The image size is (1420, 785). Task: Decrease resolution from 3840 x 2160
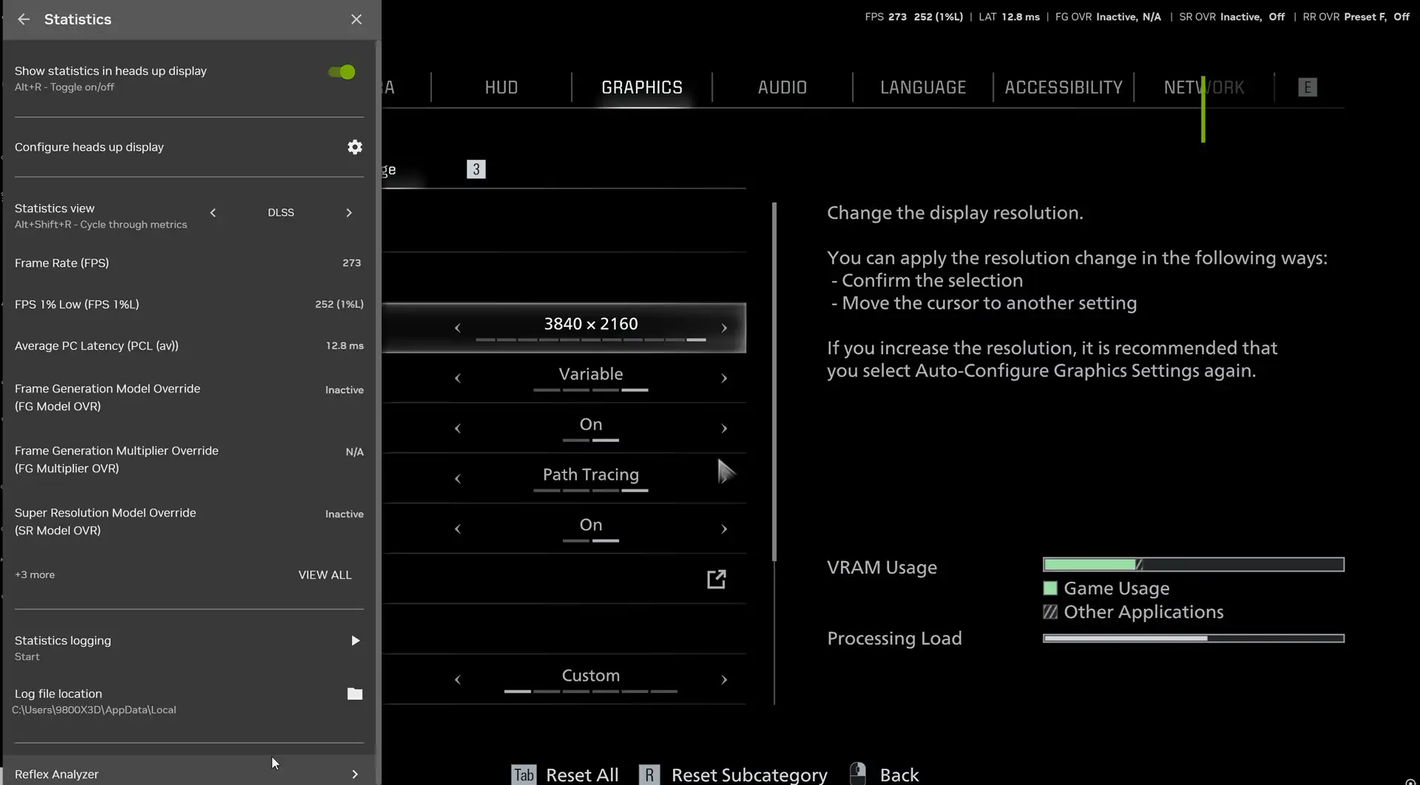coord(458,328)
